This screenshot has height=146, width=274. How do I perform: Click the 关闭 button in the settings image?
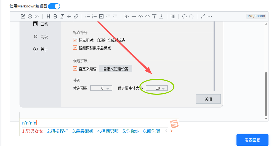[208, 99]
